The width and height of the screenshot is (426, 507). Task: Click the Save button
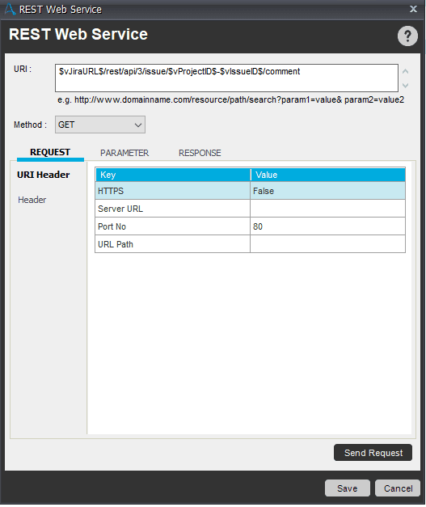point(347,488)
